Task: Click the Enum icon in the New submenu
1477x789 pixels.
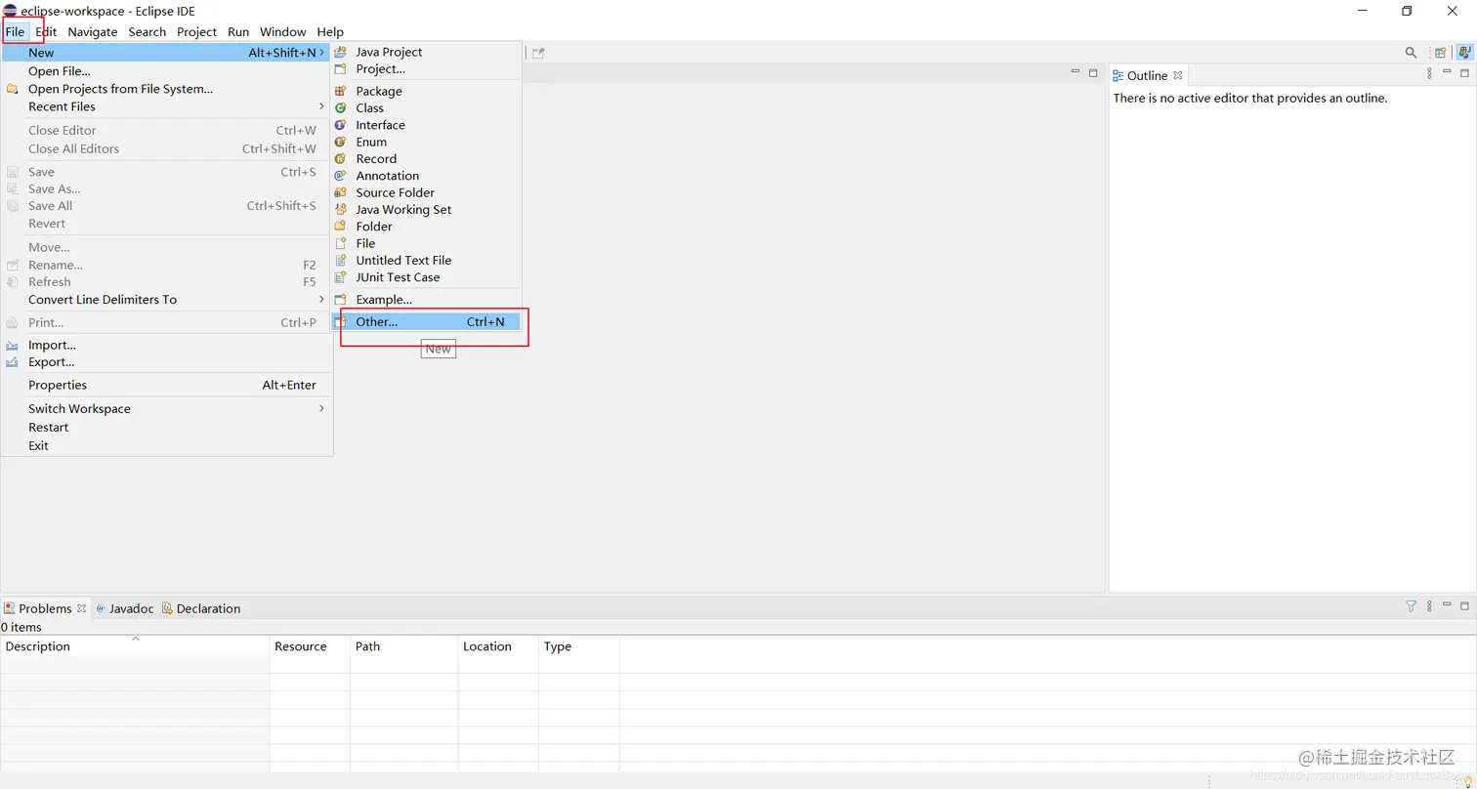Action: coord(340,142)
